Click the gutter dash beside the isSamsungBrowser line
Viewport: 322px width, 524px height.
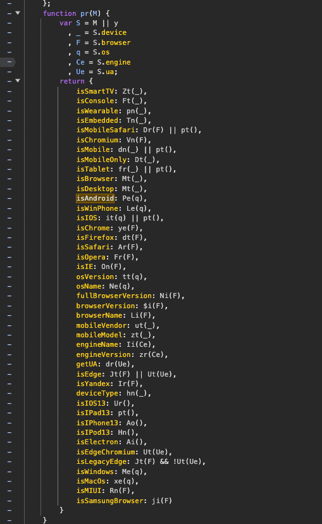click(9, 501)
